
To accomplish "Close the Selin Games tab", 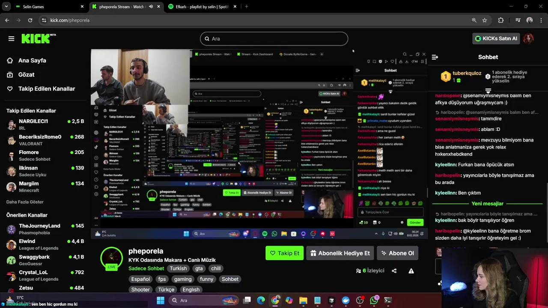I will [x=82, y=7].
